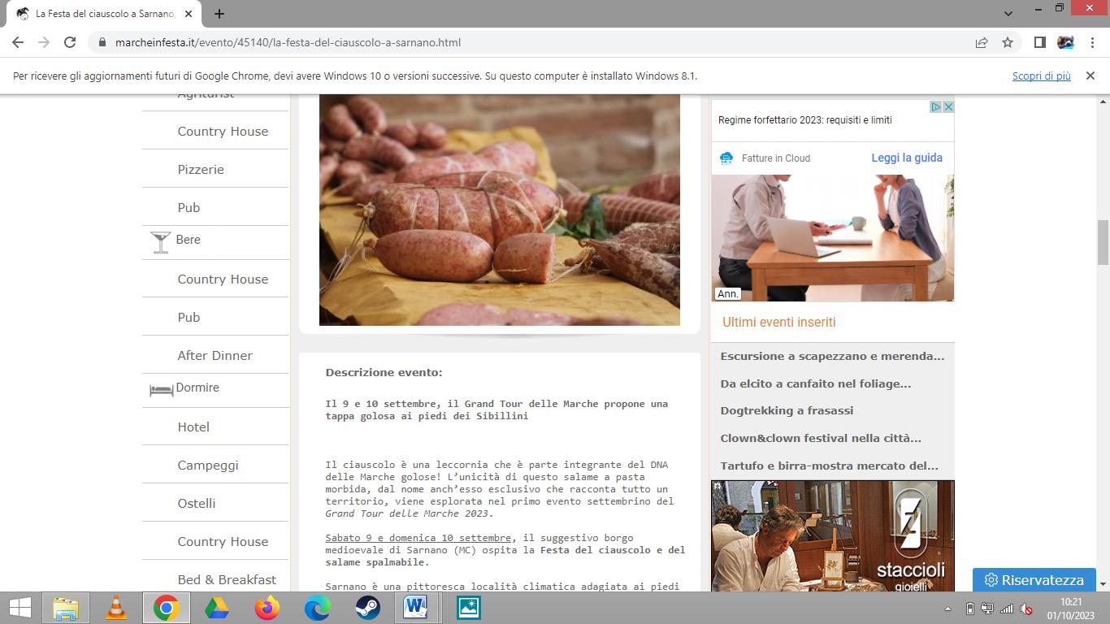Open the Pub link above Bere
The image size is (1110, 624).
189,208
